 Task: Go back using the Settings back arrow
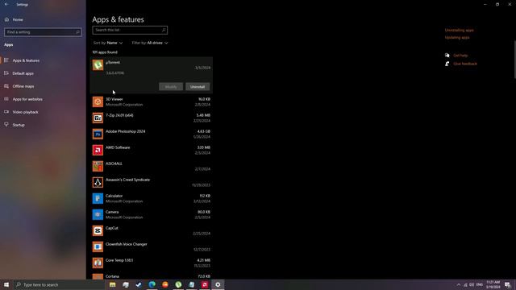(x=6, y=4)
